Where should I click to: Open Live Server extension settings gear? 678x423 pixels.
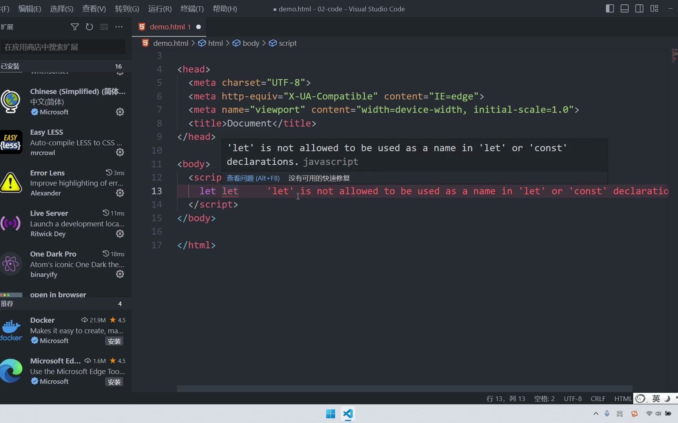point(120,234)
